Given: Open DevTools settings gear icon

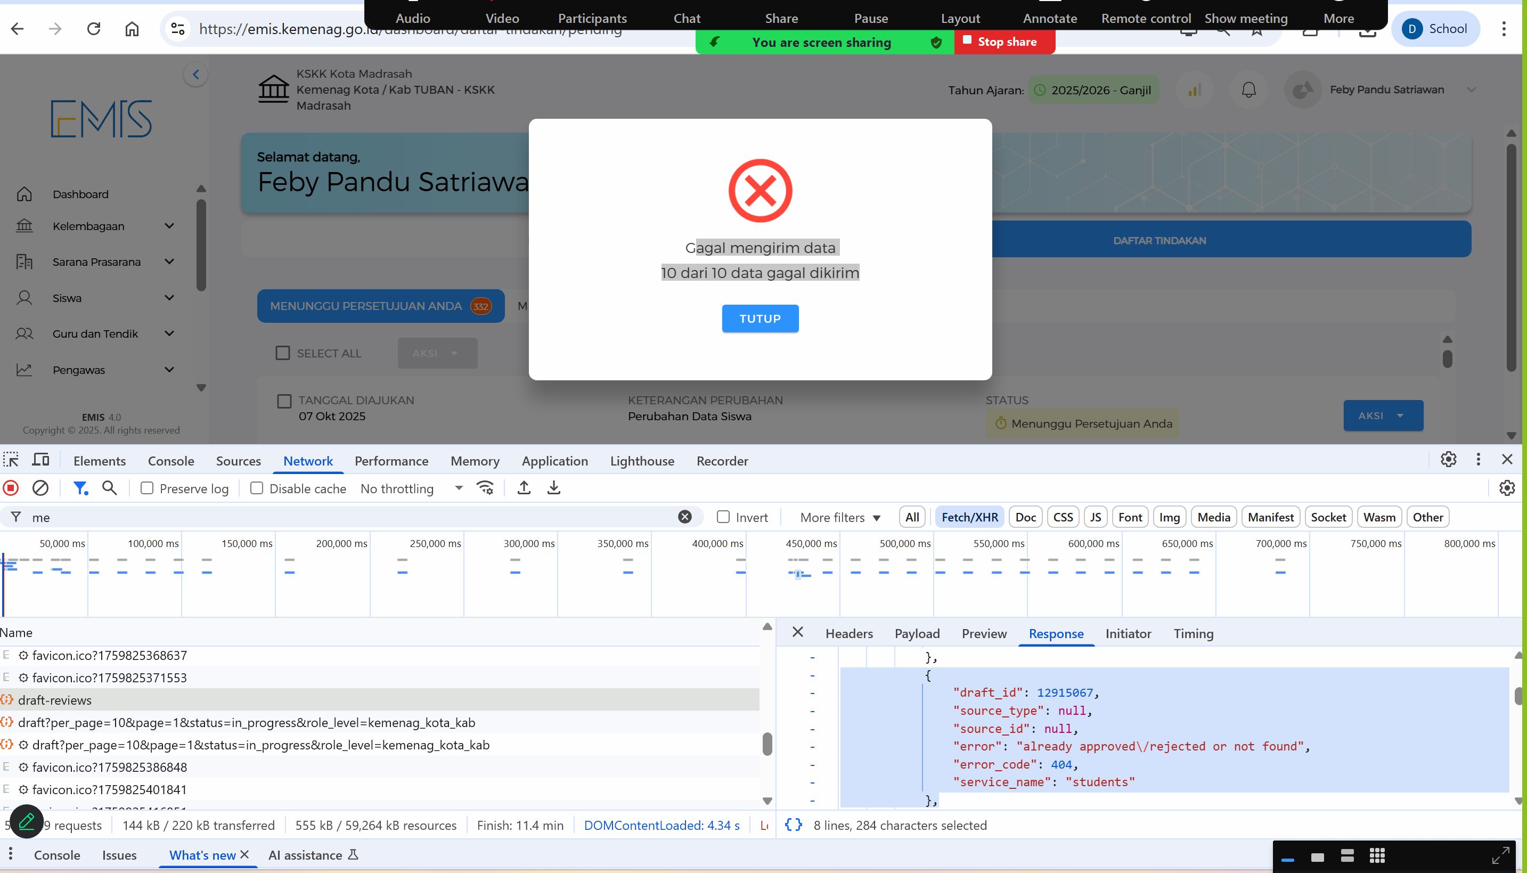Looking at the screenshot, I should pos(1449,460).
